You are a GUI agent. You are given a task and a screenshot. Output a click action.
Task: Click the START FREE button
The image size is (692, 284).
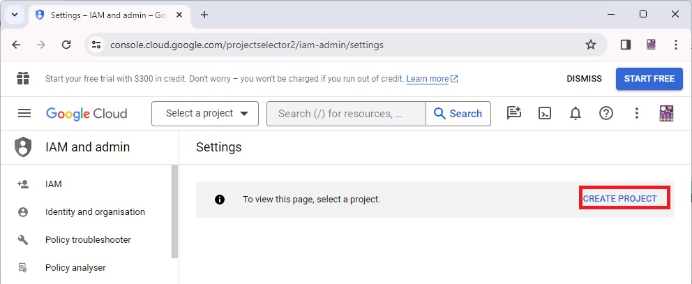pyautogui.click(x=649, y=79)
